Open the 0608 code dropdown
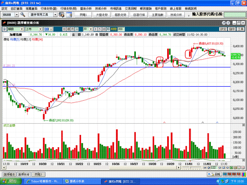This screenshot has width=247, height=185. click(17, 15)
